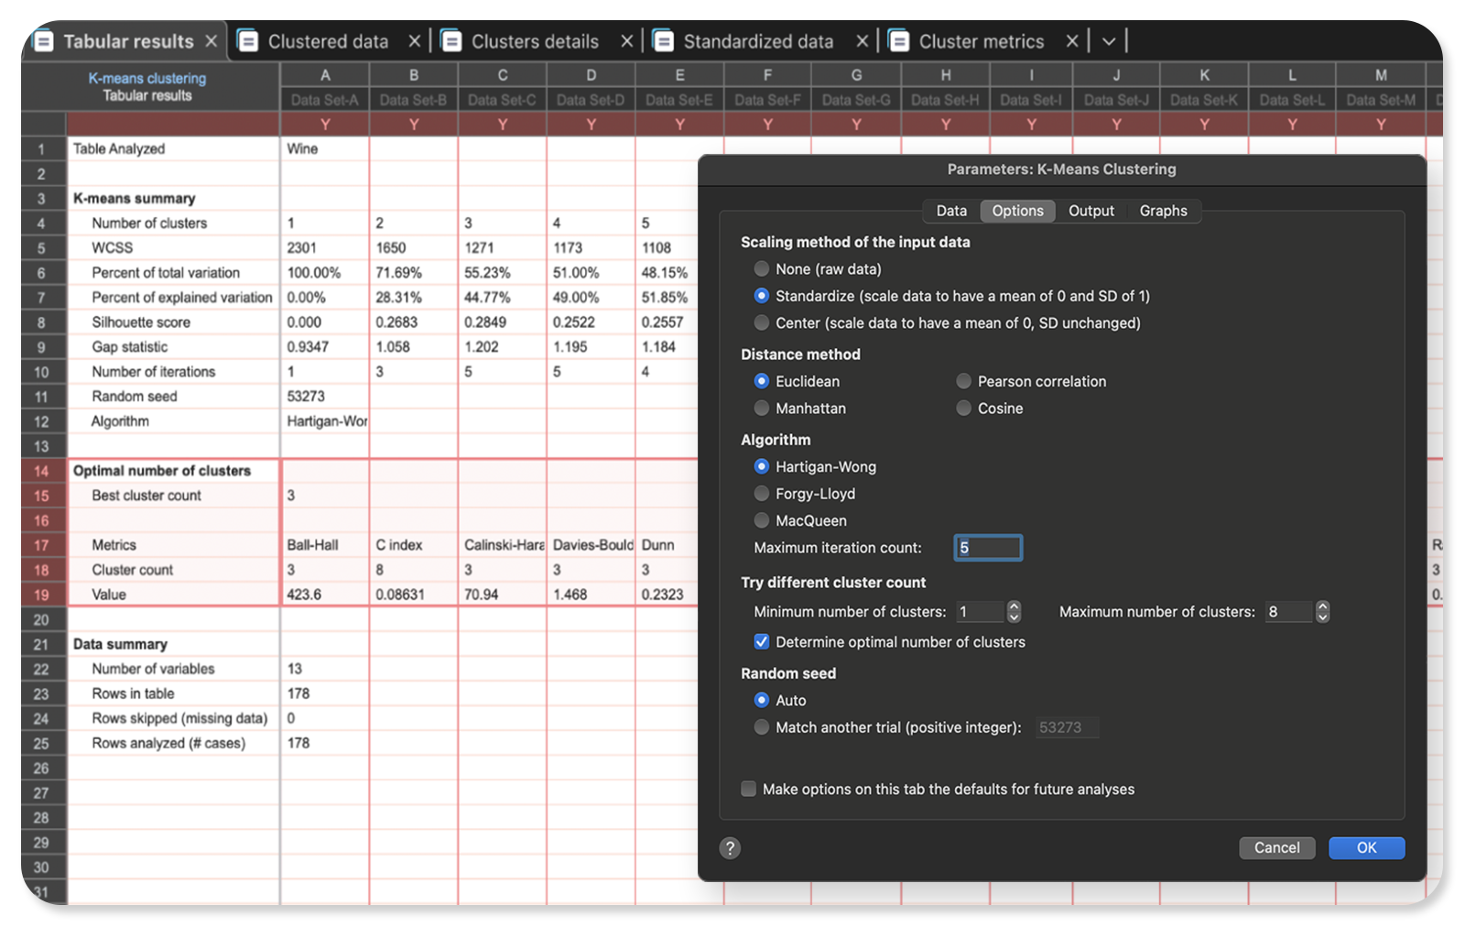The width and height of the screenshot is (1465, 927).
Task: Select Hartigan-Wong algorithm
Action: click(762, 466)
